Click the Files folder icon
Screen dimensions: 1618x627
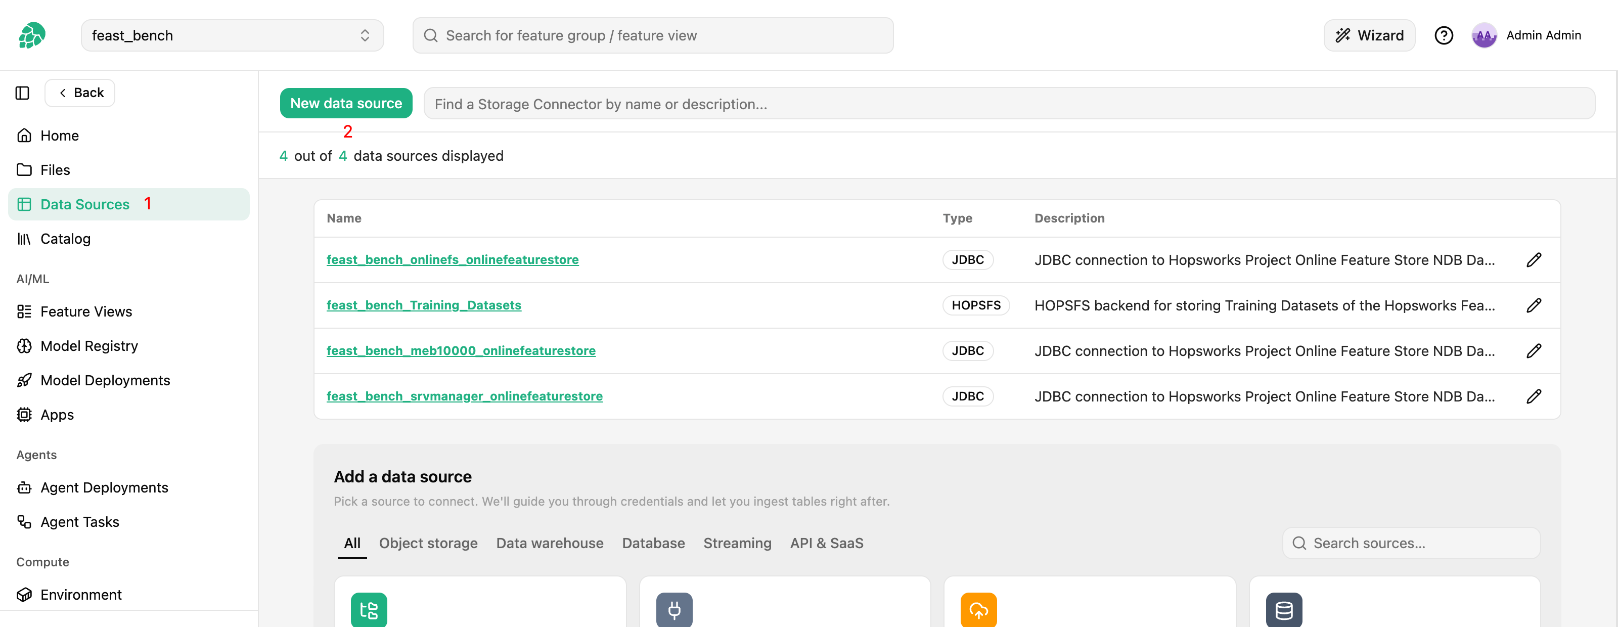coord(24,169)
